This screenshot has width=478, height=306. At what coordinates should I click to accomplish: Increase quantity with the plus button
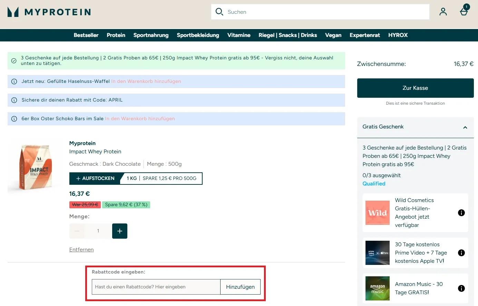pyautogui.click(x=120, y=231)
